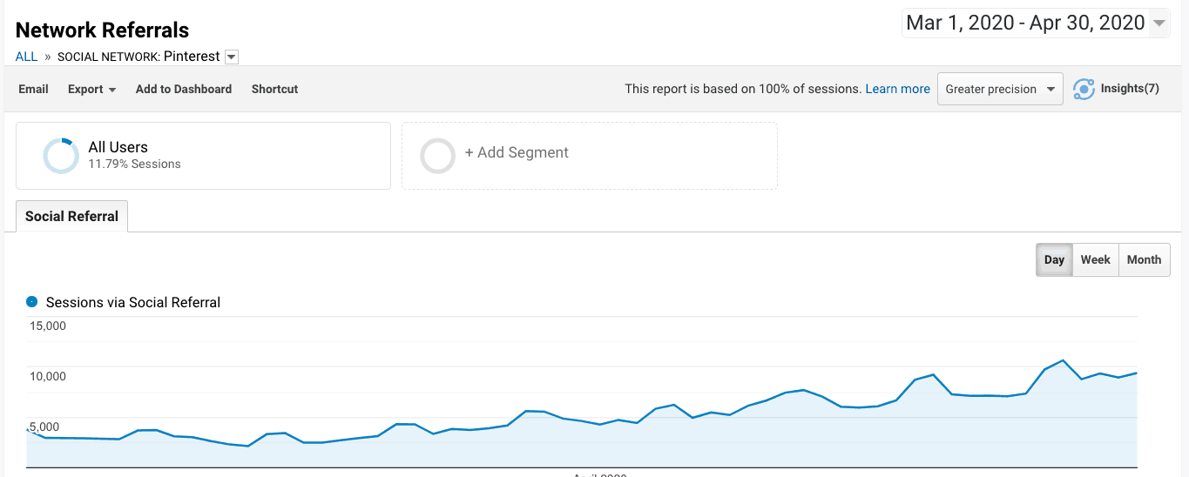Image resolution: width=1189 pixels, height=477 pixels.
Task: Click the empty Add Segment circle icon
Action: pos(437,156)
